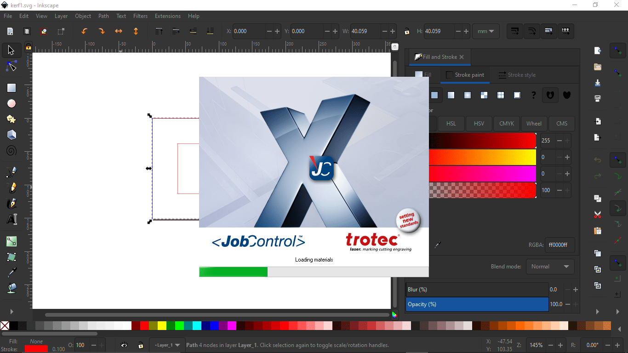
Task: Lower selection to bottom icon
Action: tap(210, 31)
